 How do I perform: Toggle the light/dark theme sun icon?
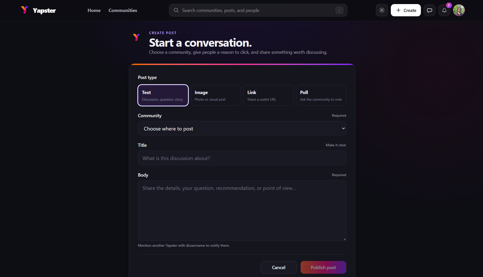[382, 10]
